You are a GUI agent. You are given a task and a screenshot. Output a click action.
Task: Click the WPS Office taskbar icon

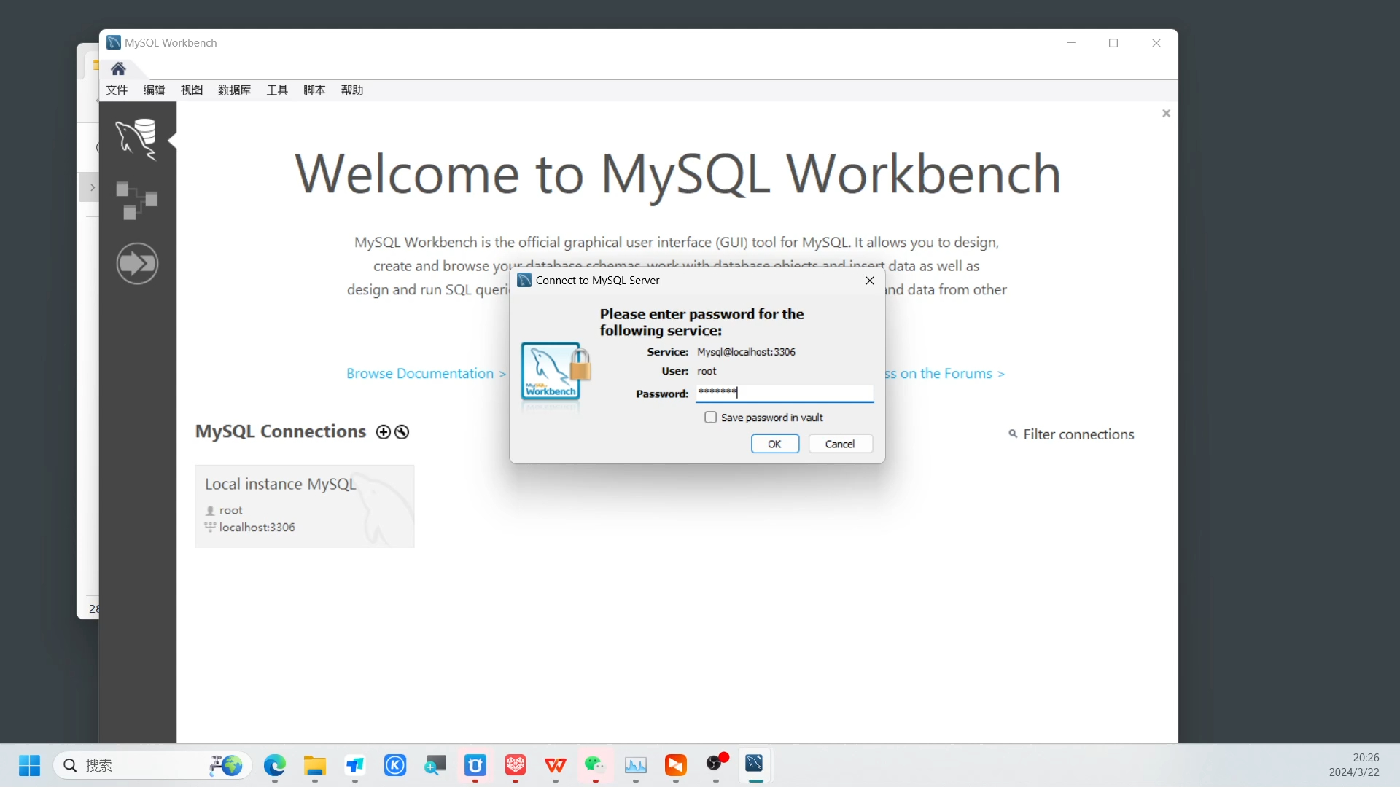coord(558,764)
